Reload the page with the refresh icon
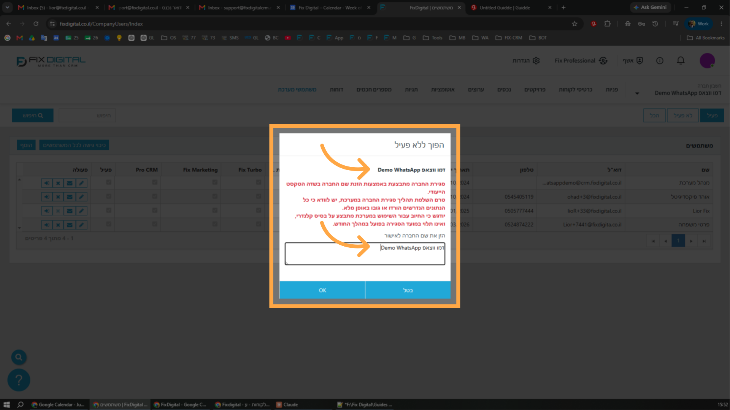This screenshot has width=730, height=410. (36, 24)
